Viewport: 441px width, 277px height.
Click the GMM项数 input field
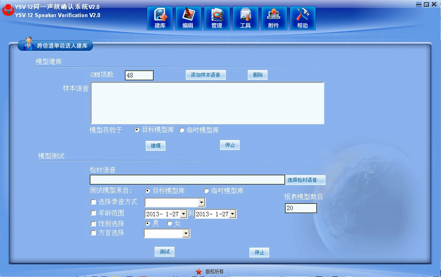tap(139, 75)
